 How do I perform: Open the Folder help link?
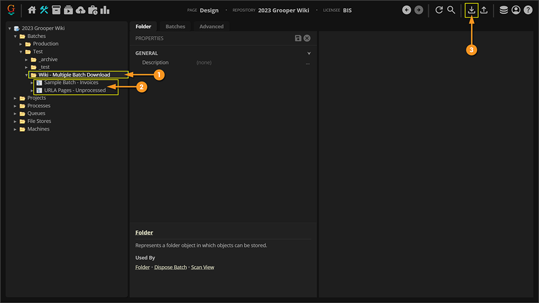142,267
